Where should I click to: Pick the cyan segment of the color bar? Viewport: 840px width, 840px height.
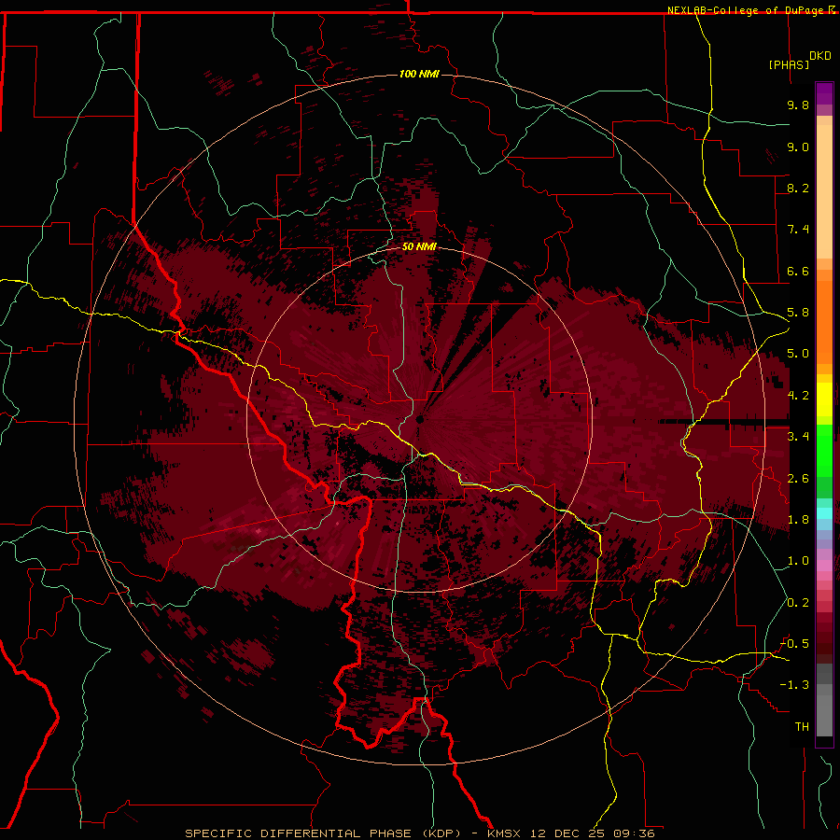824,513
